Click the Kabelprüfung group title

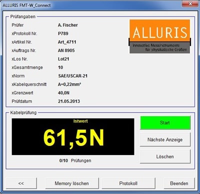pyautogui.click(x=23, y=112)
